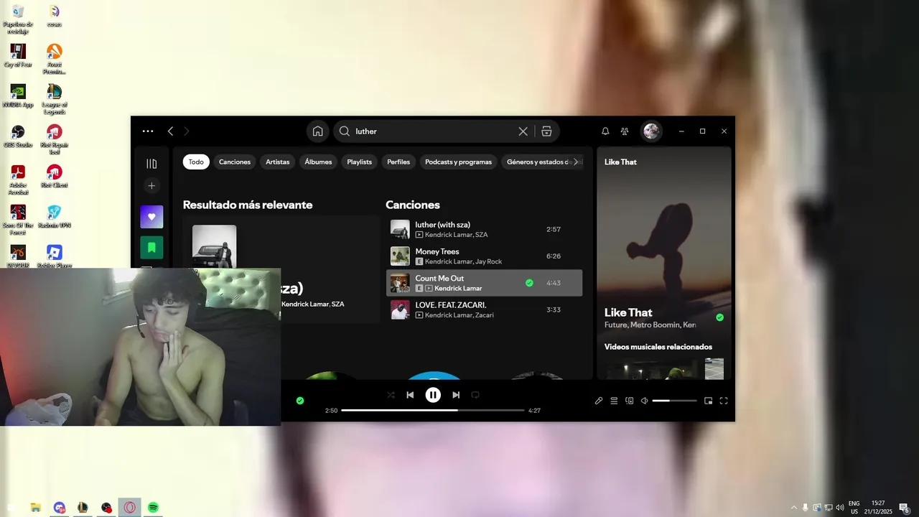Open the Windows notification center

pos(905,508)
